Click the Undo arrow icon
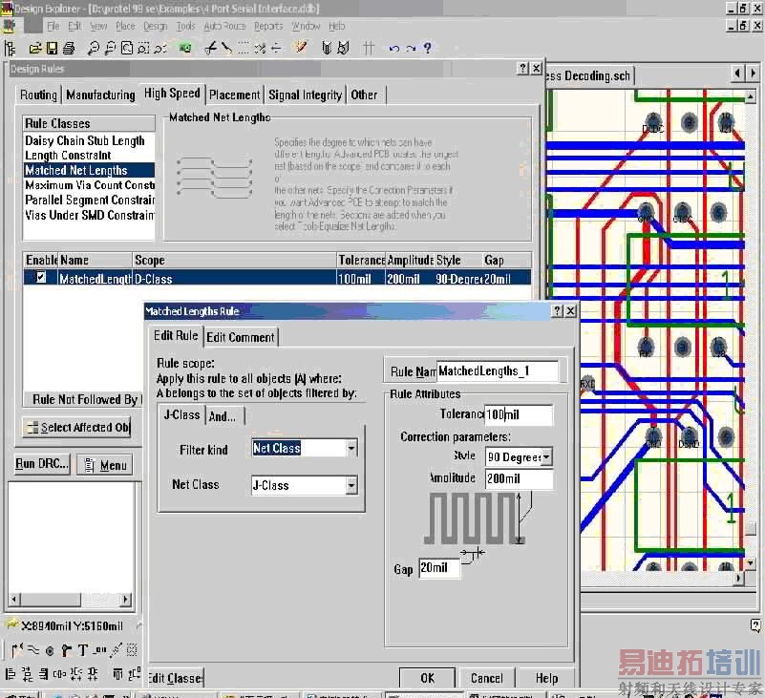This screenshot has height=698, width=765. (393, 48)
